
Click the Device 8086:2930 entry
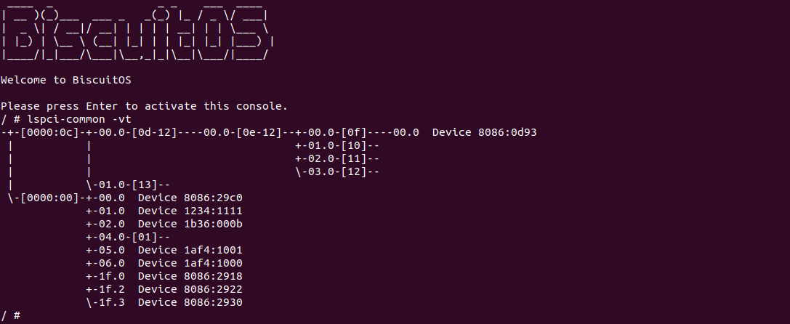[190, 301]
